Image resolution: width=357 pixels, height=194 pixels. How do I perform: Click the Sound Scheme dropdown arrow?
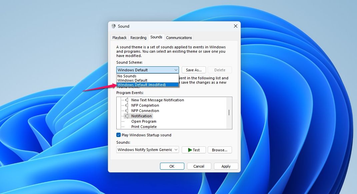[176, 70]
